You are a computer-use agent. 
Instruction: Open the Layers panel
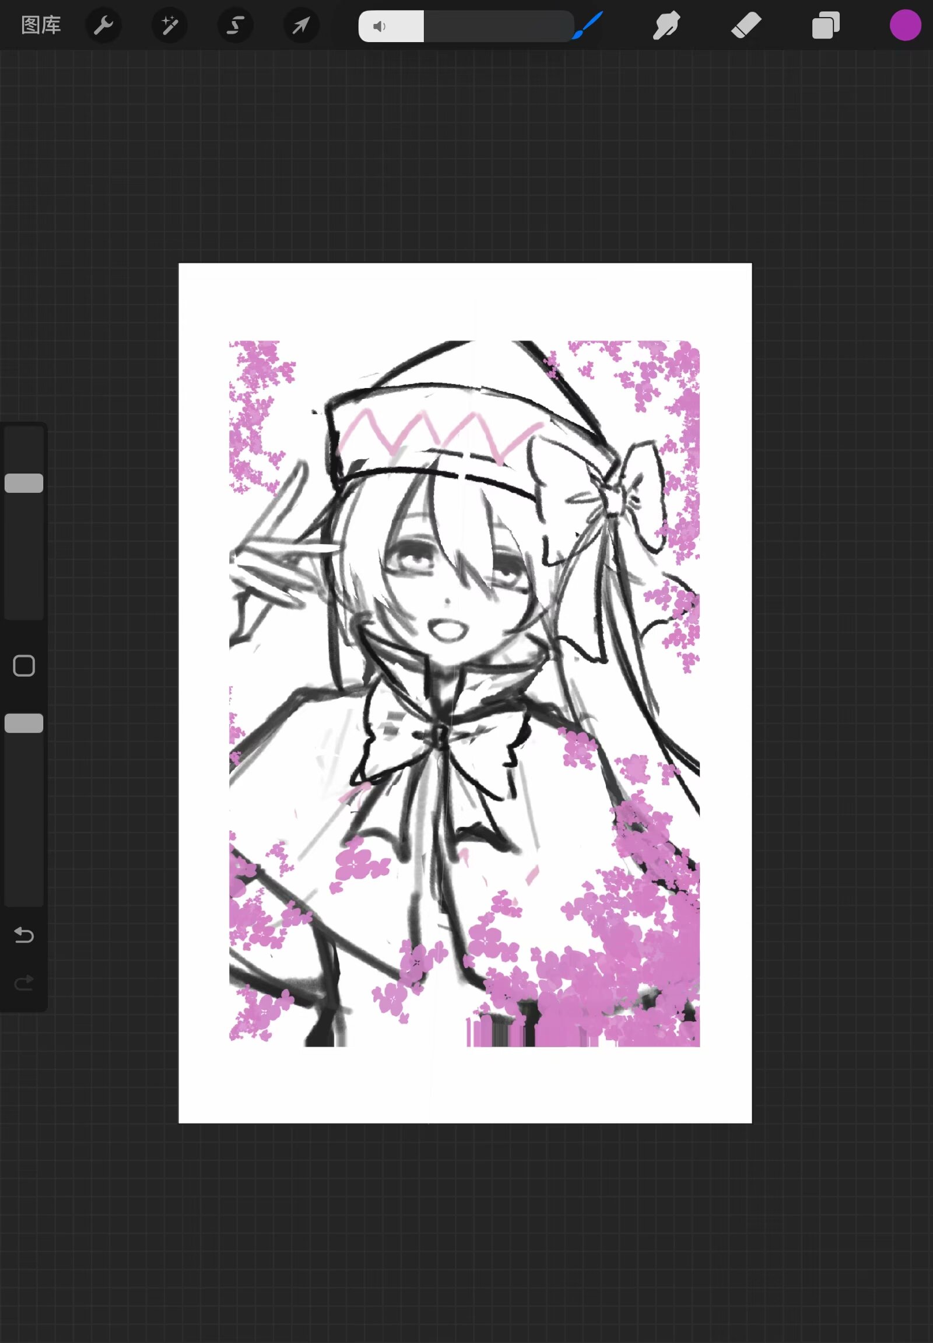(x=826, y=25)
